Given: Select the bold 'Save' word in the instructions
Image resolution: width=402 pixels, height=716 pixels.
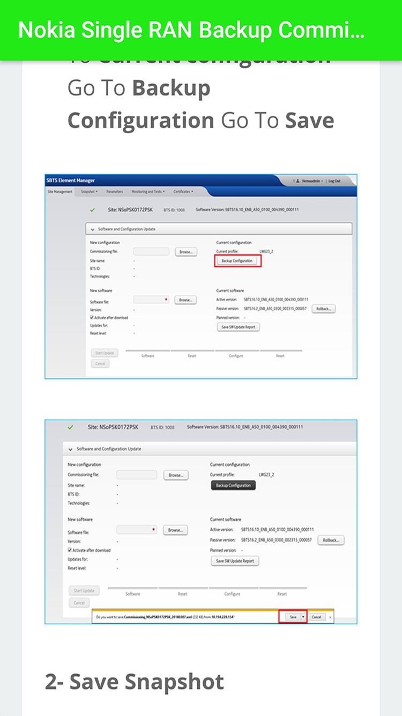Looking at the screenshot, I should point(309,120).
